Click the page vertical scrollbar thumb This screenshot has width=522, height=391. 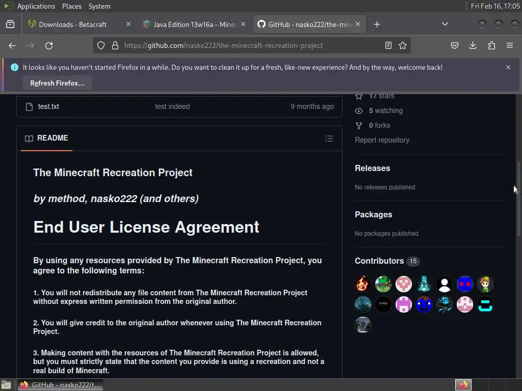click(518, 199)
